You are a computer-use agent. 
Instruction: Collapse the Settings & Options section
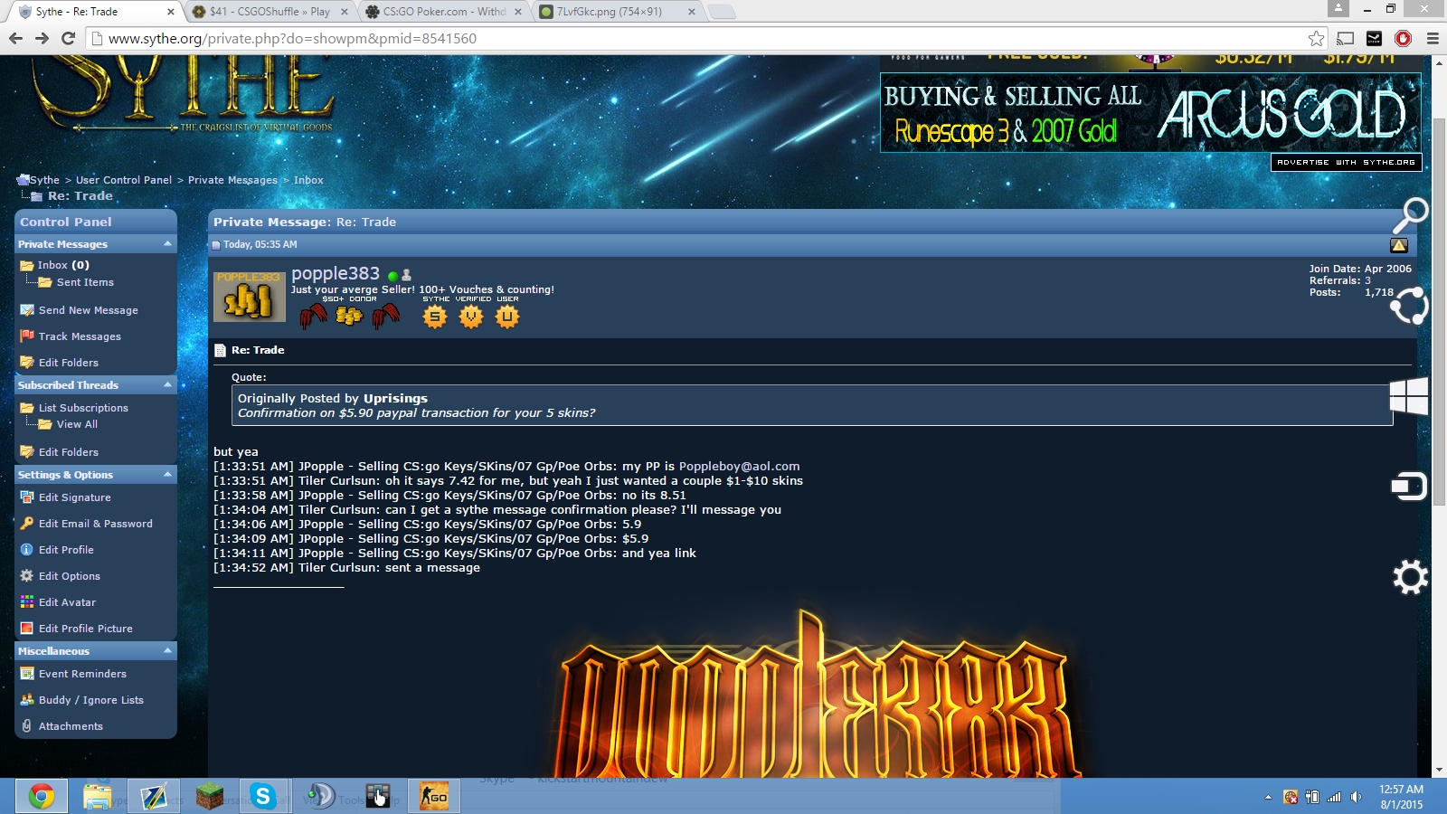[x=167, y=475]
